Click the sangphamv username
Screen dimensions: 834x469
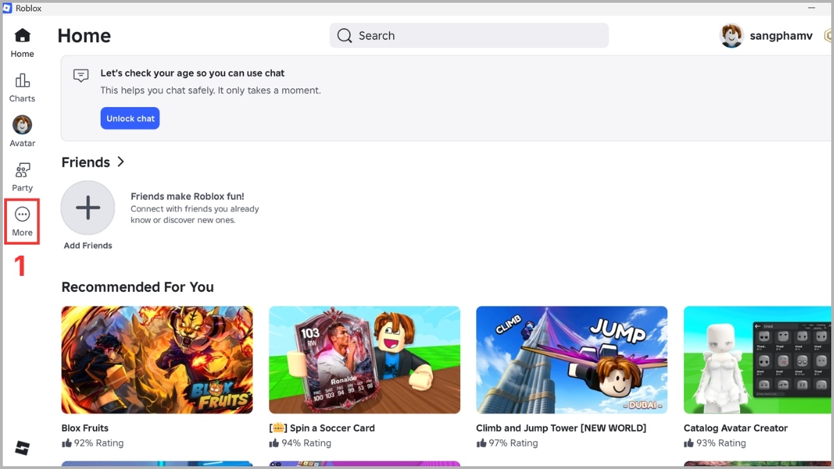coord(781,36)
